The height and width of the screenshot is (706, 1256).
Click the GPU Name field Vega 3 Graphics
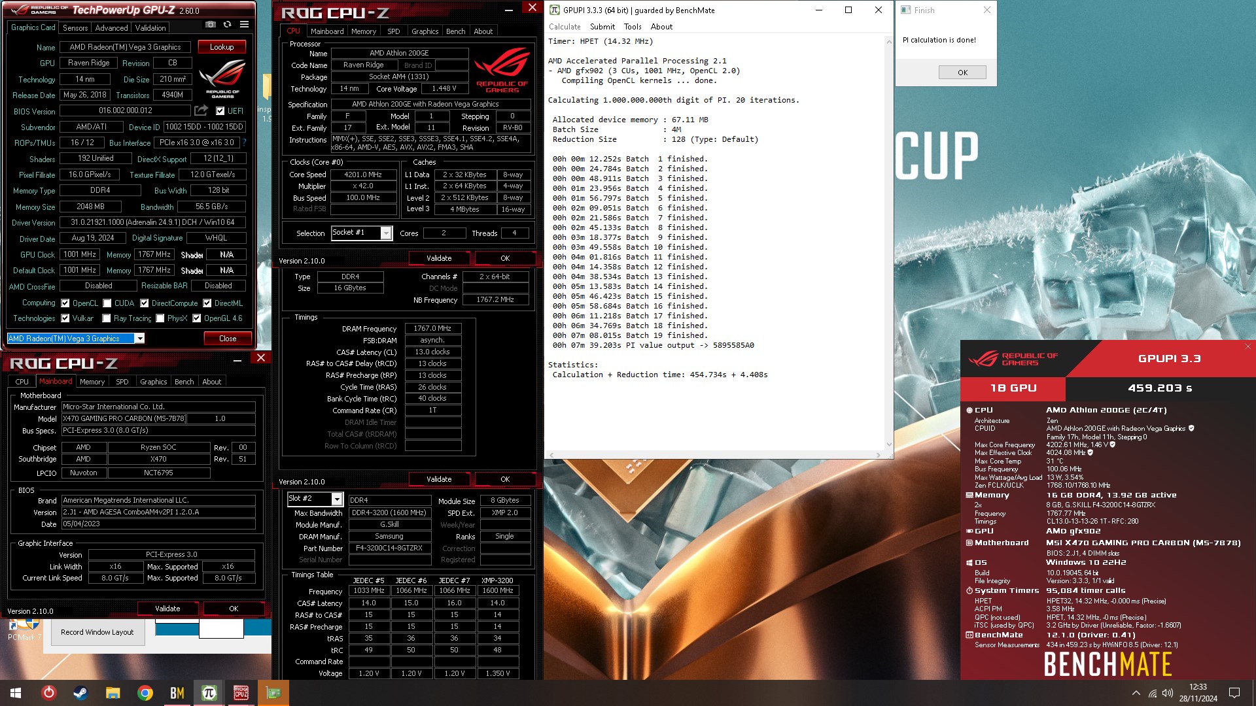pos(126,47)
